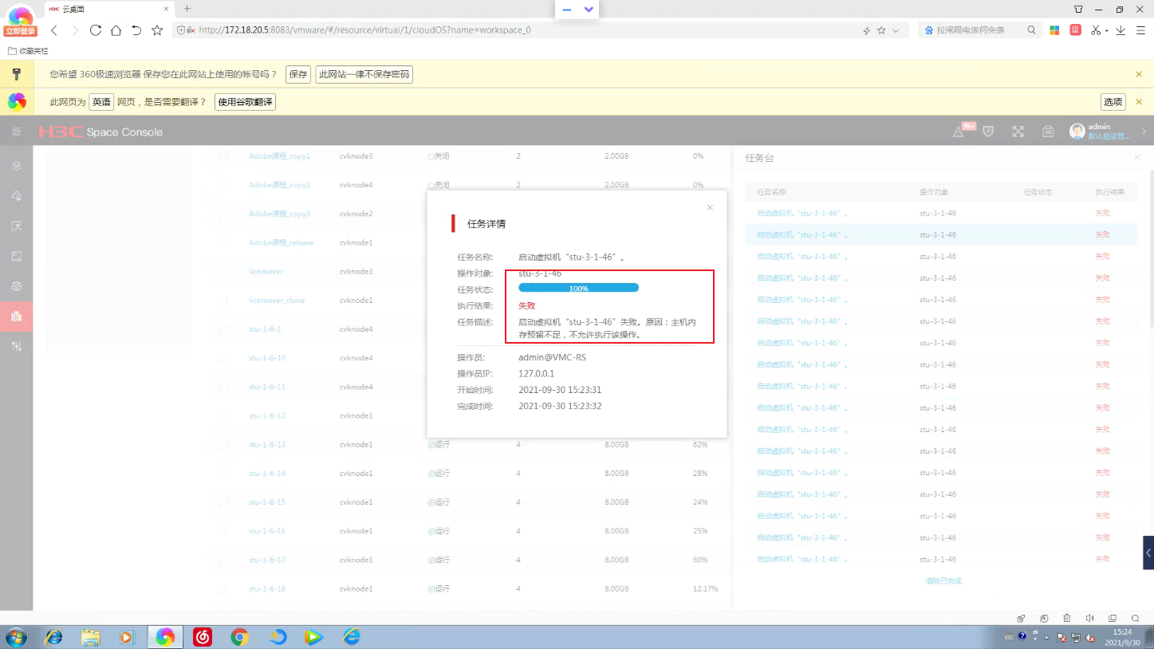1154x649 pixels.
Task: Open the shield security icon in header
Action: coord(988,132)
